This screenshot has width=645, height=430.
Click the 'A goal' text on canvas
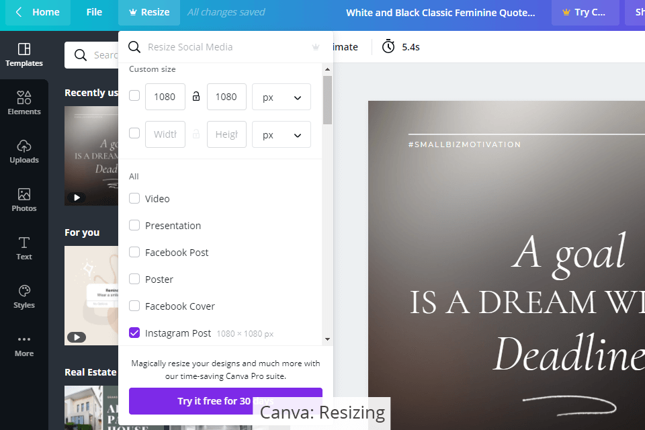[x=570, y=254]
